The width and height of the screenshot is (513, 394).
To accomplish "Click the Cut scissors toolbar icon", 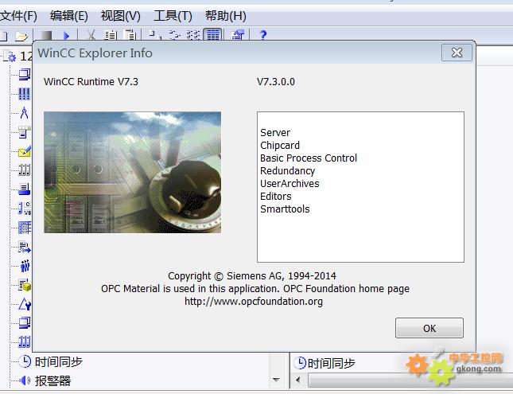I will click(92, 35).
